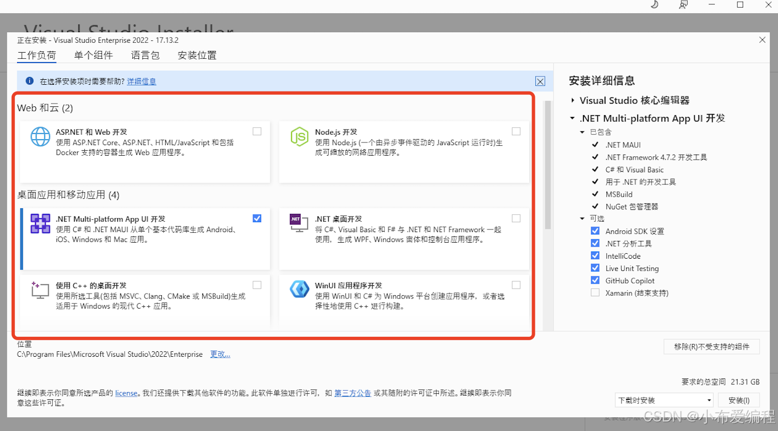The width and height of the screenshot is (778, 431).
Task: Click the .NET Framework 4.7.2 开发工具 item
Action: [x=656, y=157]
